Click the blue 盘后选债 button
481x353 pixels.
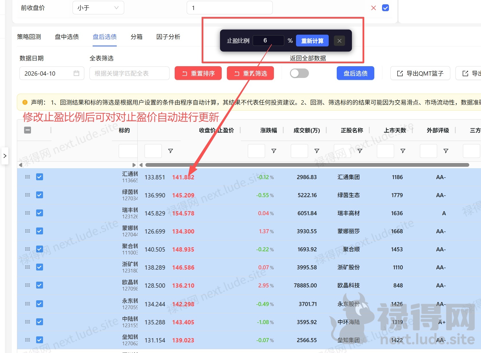pos(355,73)
